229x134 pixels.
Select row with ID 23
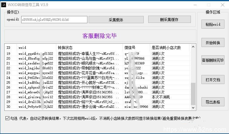(97, 73)
